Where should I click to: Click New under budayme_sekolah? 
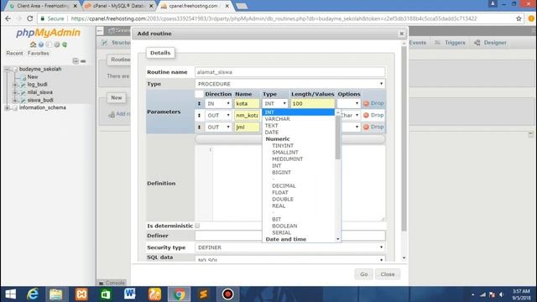tap(33, 77)
